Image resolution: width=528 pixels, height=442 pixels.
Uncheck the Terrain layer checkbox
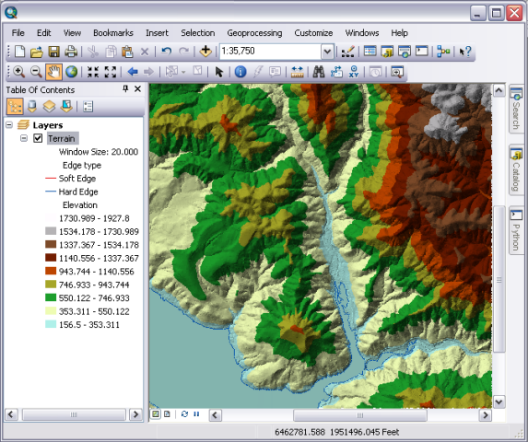pyautogui.click(x=38, y=138)
